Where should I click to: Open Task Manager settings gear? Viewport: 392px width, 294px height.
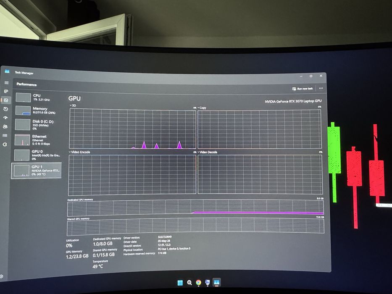coord(2,276)
